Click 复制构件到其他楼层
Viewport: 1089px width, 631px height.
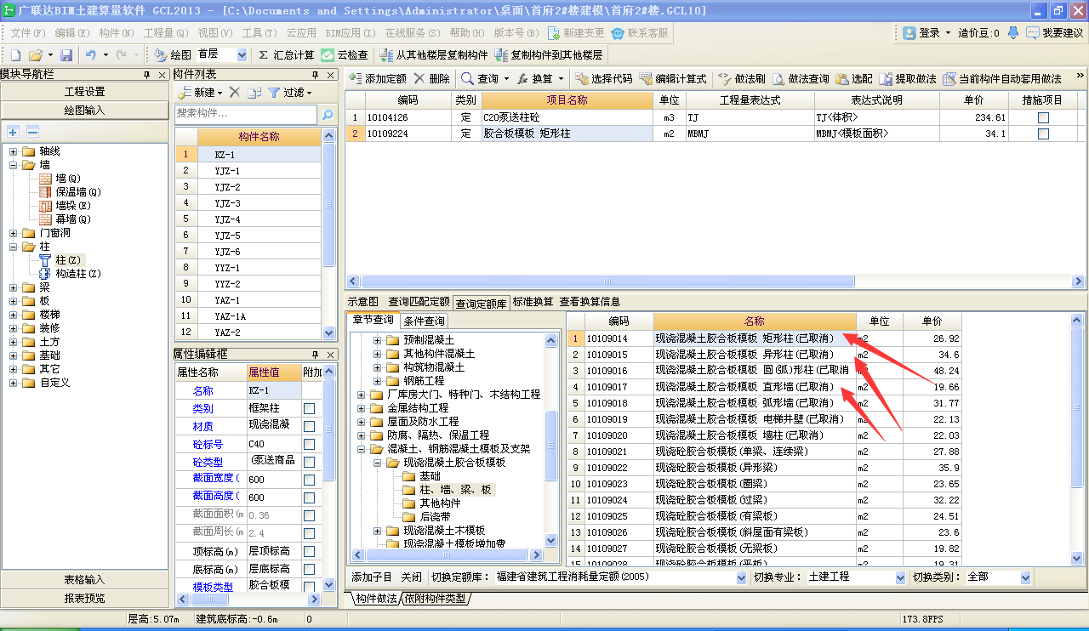click(x=549, y=54)
